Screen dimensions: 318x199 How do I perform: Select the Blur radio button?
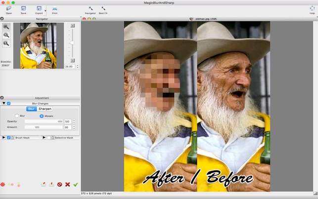click(17, 115)
